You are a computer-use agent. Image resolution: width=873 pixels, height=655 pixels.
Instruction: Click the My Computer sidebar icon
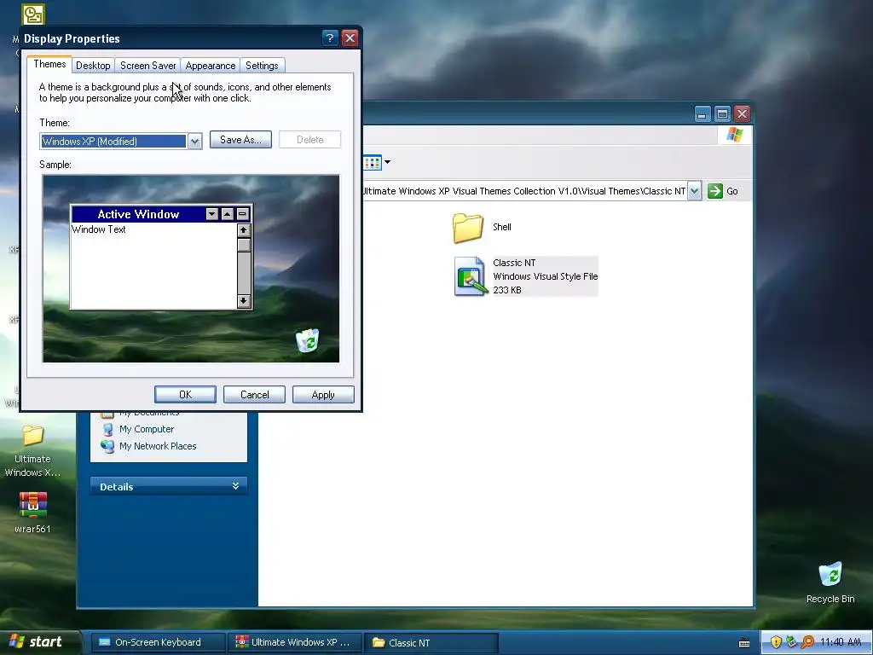[x=108, y=429]
